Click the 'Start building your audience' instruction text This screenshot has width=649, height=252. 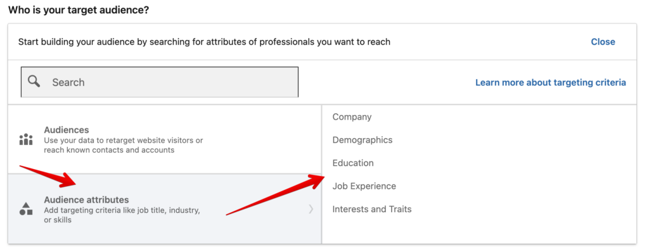point(204,42)
